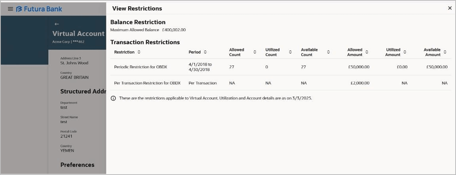Expand the Preferences section
This screenshot has height=175, width=456.
77,165
